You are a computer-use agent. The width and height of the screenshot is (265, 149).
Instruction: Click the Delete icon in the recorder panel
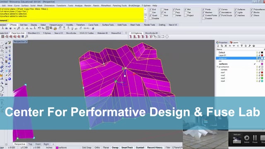247,139
